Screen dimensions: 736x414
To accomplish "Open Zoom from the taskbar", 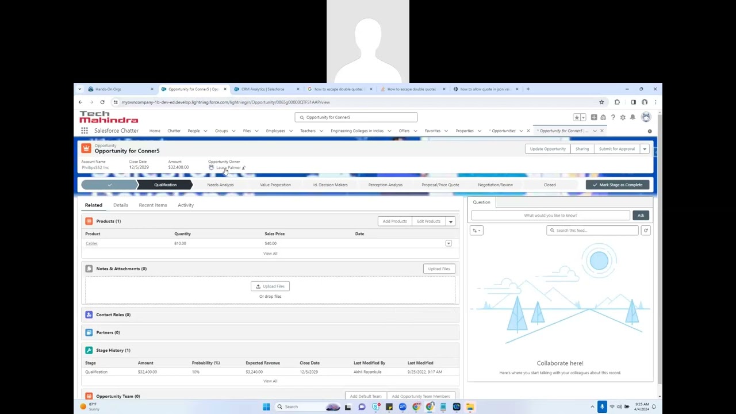I will coord(402,407).
